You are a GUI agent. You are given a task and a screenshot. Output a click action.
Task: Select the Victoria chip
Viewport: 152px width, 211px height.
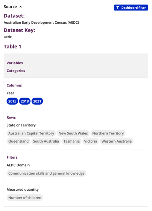click(91, 141)
